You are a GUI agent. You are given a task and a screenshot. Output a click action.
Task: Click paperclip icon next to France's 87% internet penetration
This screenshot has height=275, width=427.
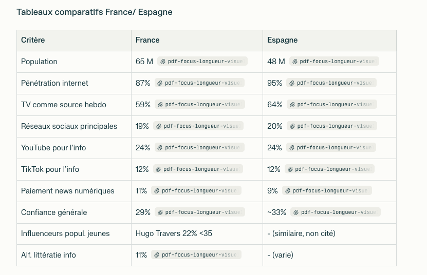pos(160,83)
